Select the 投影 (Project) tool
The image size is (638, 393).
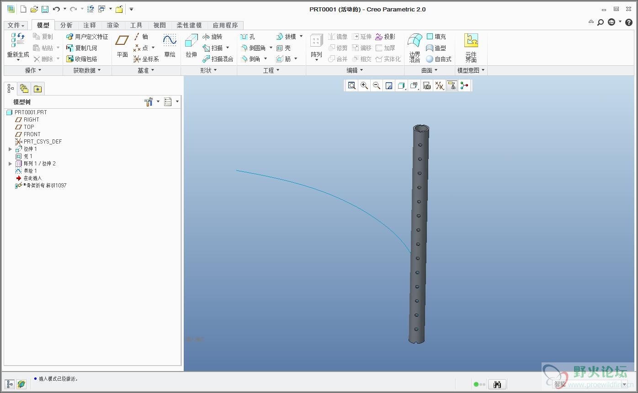[x=385, y=37]
